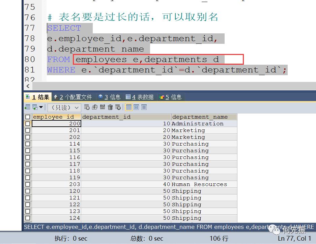
Task: Select employee_id cell 123
Action: coord(57,211)
